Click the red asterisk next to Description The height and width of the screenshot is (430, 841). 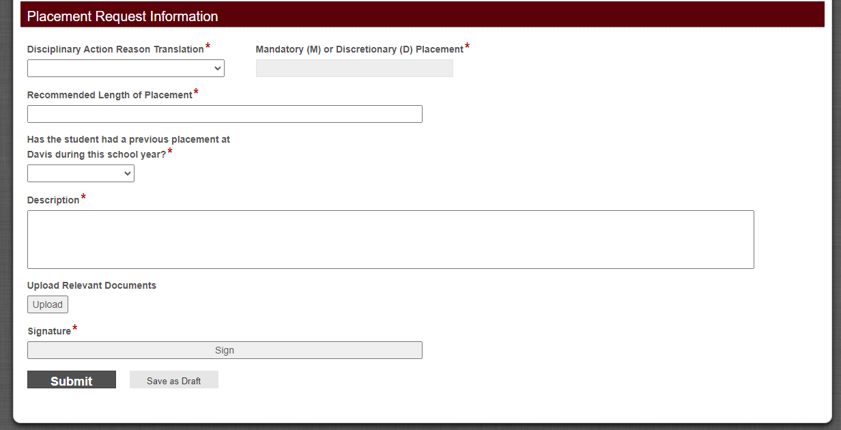pos(83,195)
